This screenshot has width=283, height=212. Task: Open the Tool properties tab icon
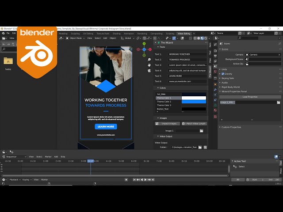tap(215, 44)
